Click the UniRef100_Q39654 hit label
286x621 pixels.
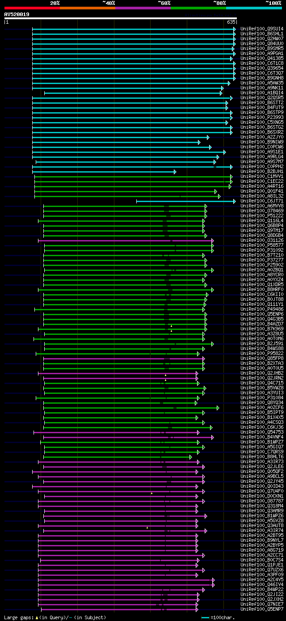pyautogui.click(x=262, y=68)
